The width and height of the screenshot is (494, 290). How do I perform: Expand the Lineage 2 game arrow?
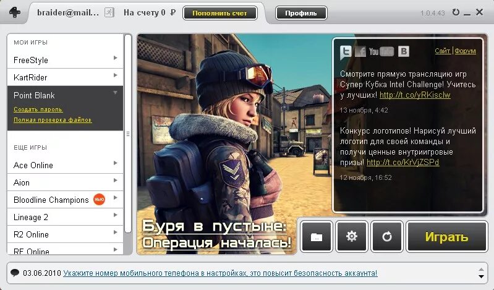[x=116, y=215]
